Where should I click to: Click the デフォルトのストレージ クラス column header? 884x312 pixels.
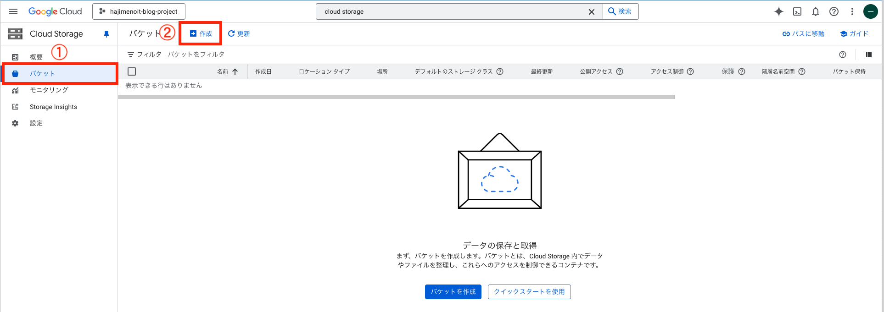point(454,71)
